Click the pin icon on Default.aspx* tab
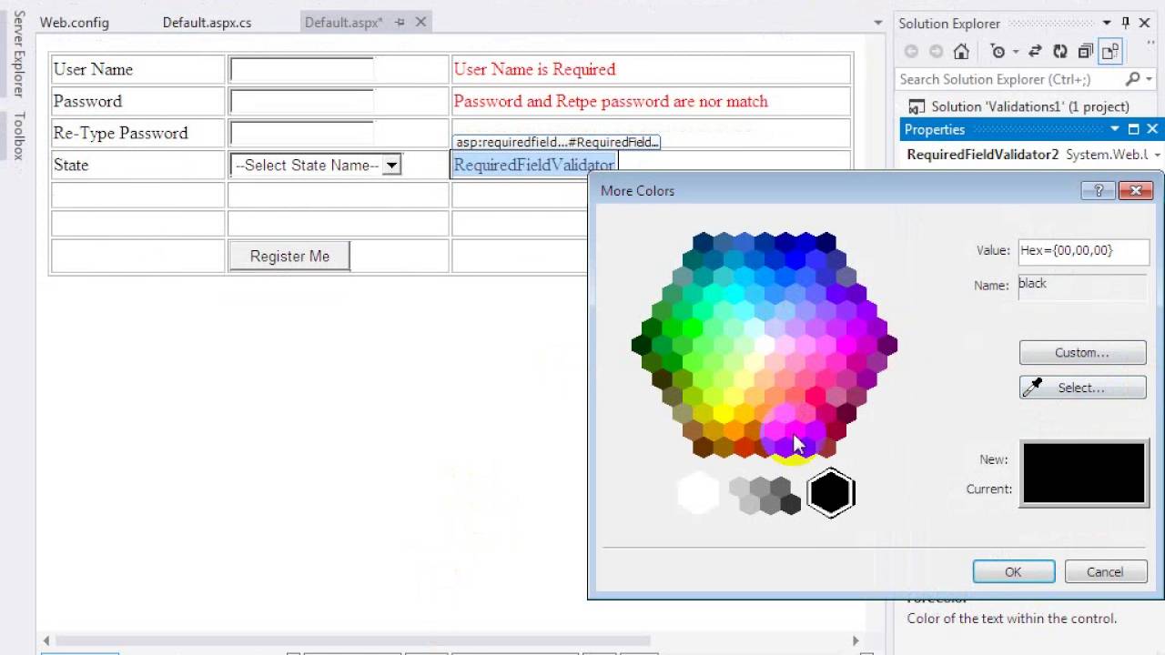This screenshot has width=1165, height=655. pos(400,22)
